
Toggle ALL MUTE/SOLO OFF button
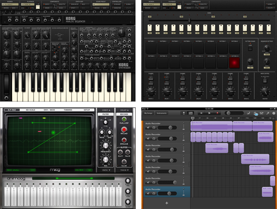[x=265, y=81]
